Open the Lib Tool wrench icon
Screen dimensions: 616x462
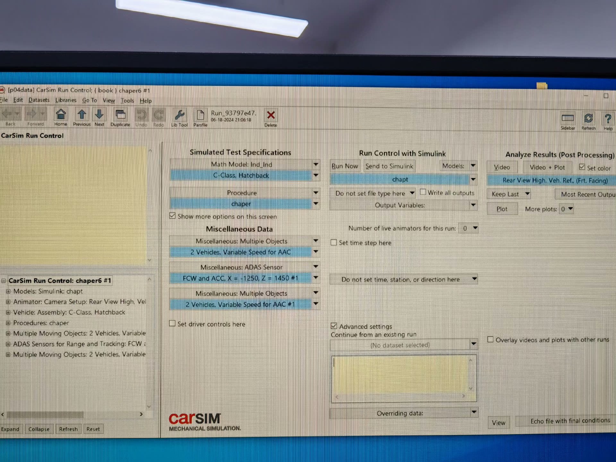click(179, 115)
